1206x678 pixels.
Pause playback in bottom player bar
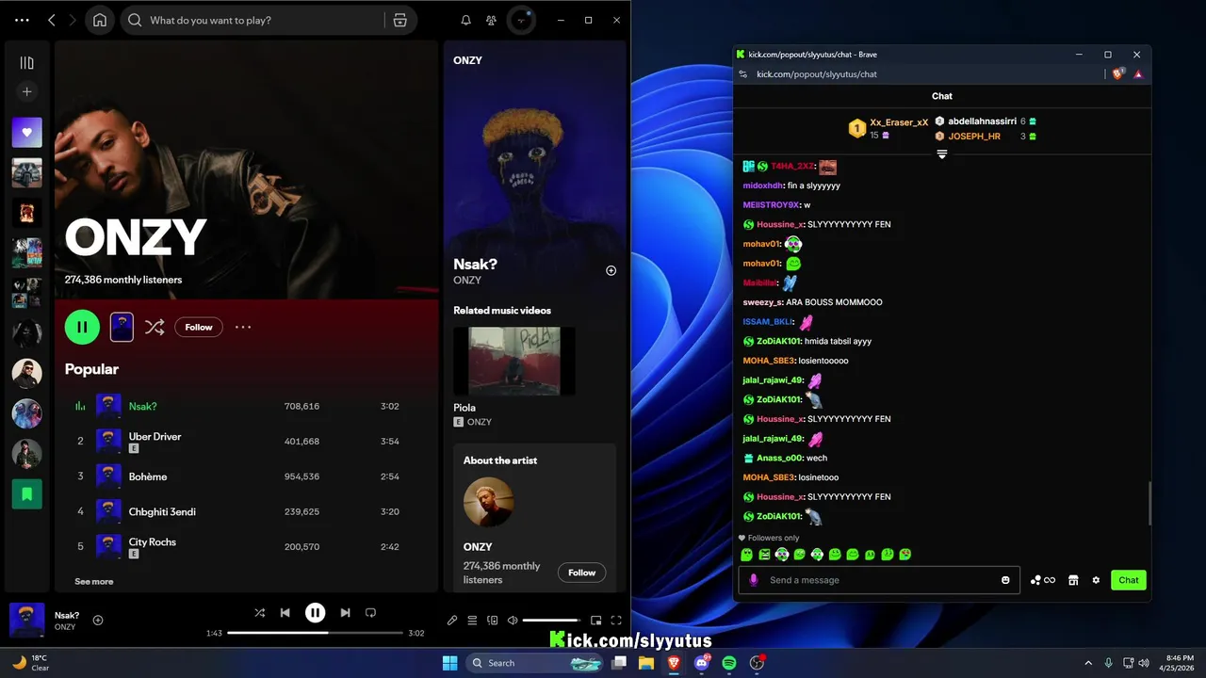click(315, 612)
